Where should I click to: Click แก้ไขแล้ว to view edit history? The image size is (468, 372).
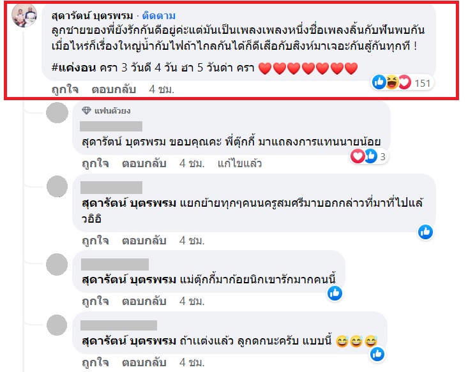click(239, 163)
